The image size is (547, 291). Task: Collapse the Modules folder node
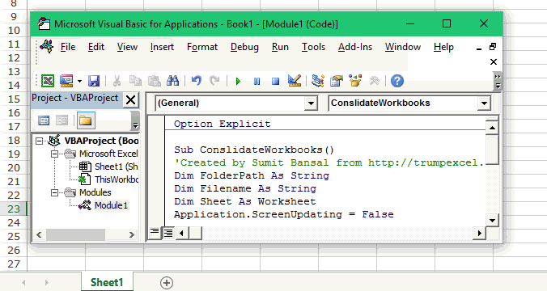[55, 192]
